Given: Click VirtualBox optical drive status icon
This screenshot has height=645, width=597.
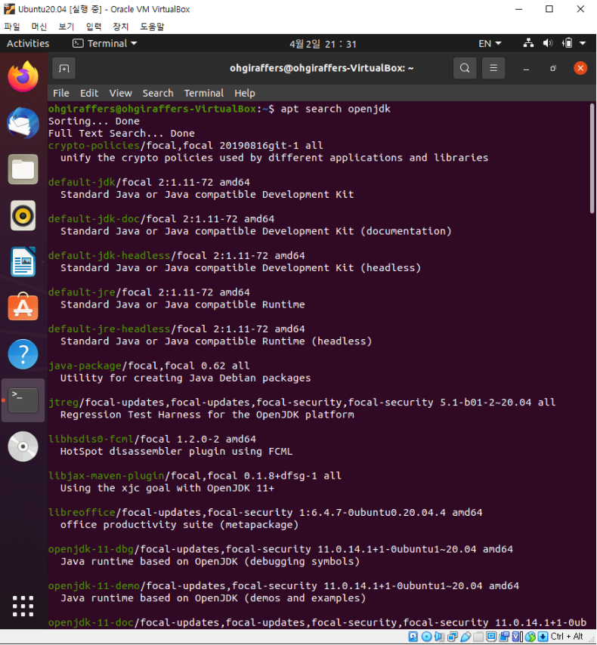Looking at the screenshot, I should click(x=426, y=637).
